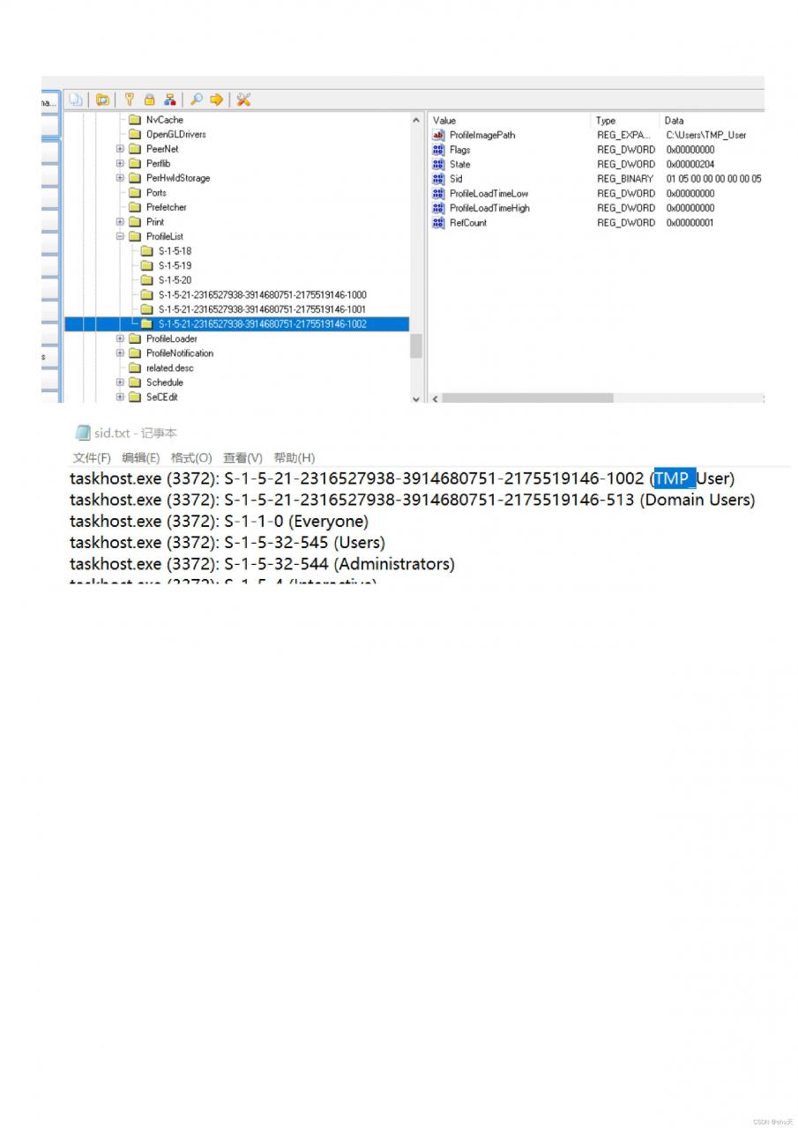Select the S-1-5-18 profile key
The height and width of the screenshot is (1128, 798).
175,251
